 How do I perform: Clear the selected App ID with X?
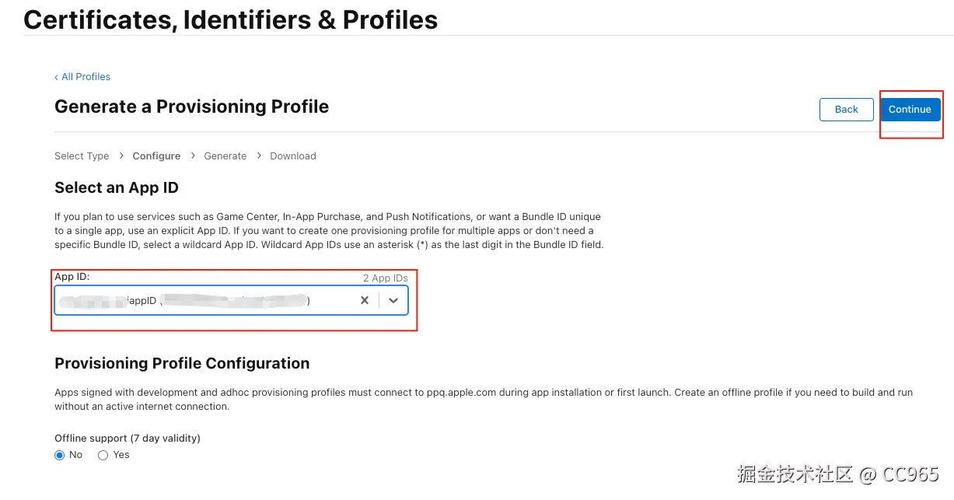(x=364, y=300)
